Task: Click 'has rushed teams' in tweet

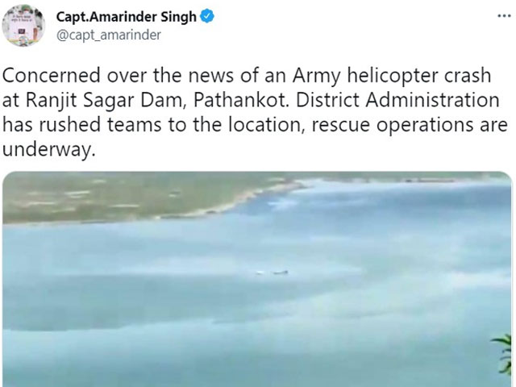Action: [x=82, y=125]
